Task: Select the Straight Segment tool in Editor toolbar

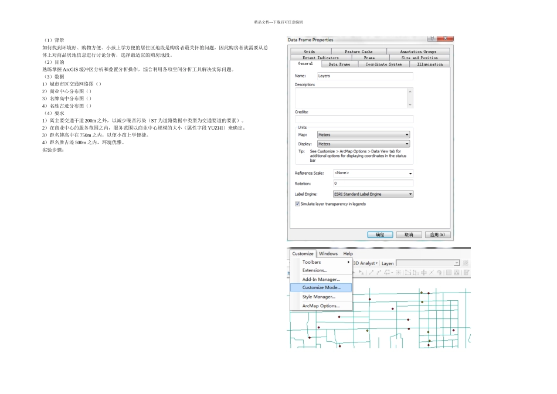Action: (x=371, y=273)
